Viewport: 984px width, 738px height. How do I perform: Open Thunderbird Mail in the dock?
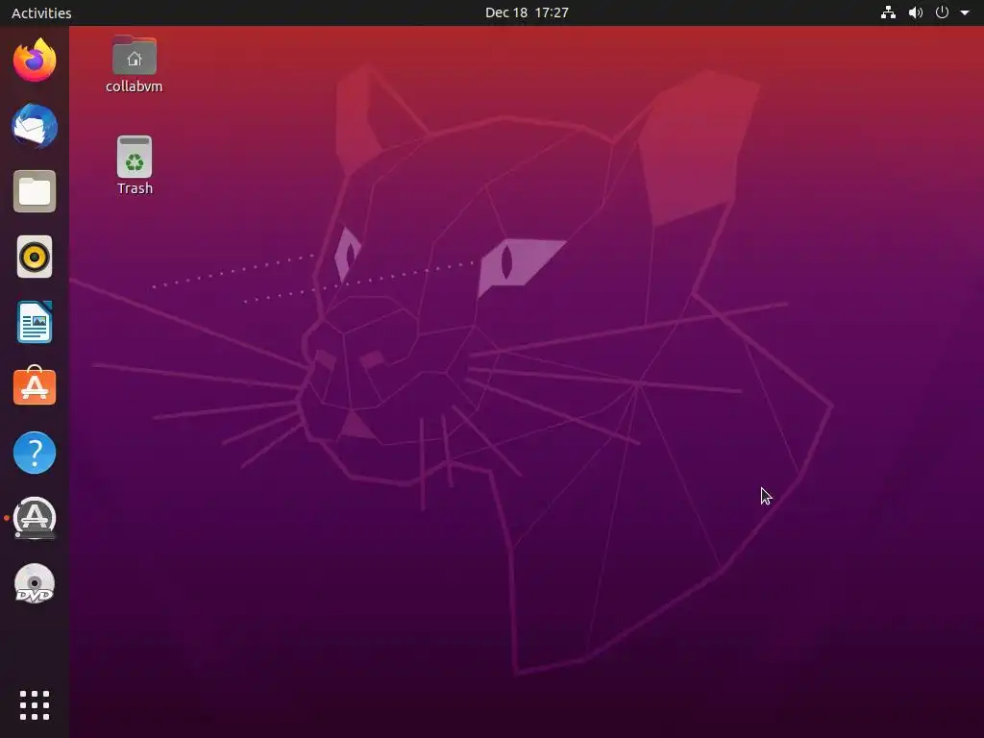point(35,126)
